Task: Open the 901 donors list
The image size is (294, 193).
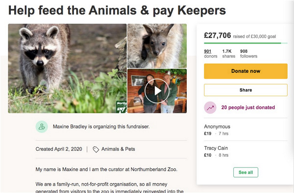Action: pyautogui.click(x=210, y=54)
